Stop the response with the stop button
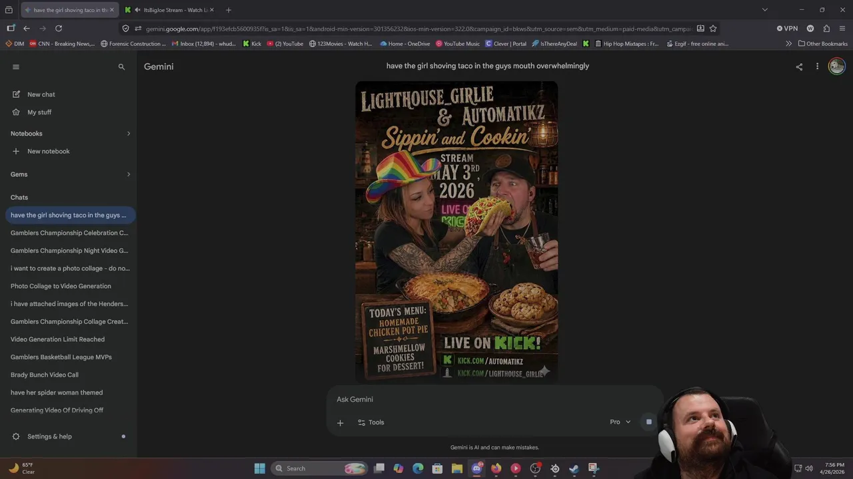This screenshot has height=479, width=853. click(648, 422)
